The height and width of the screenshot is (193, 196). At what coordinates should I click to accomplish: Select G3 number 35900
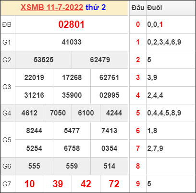tap(72, 95)
